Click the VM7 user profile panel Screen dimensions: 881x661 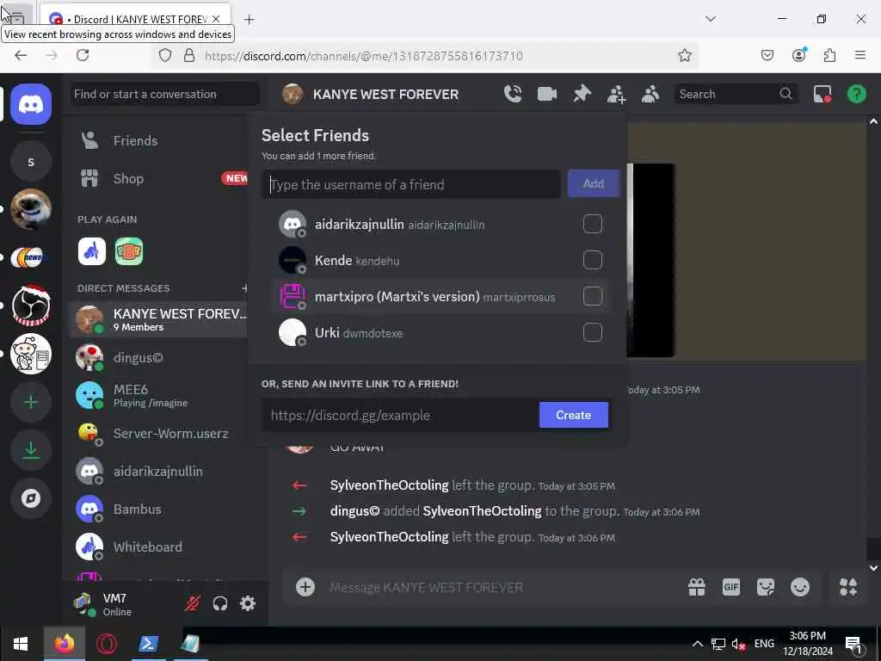(x=121, y=604)
